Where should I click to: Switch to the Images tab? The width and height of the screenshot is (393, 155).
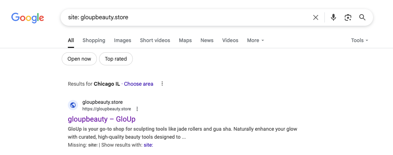[x=123, y=40]
